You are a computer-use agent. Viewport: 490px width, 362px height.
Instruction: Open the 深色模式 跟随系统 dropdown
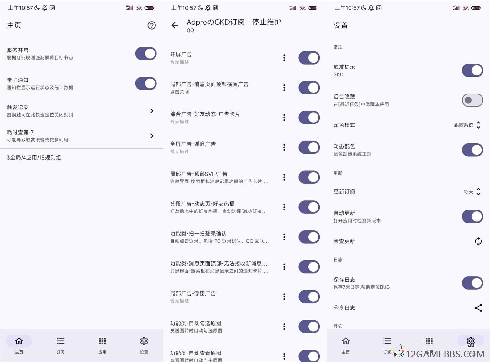tap(467, 125)
